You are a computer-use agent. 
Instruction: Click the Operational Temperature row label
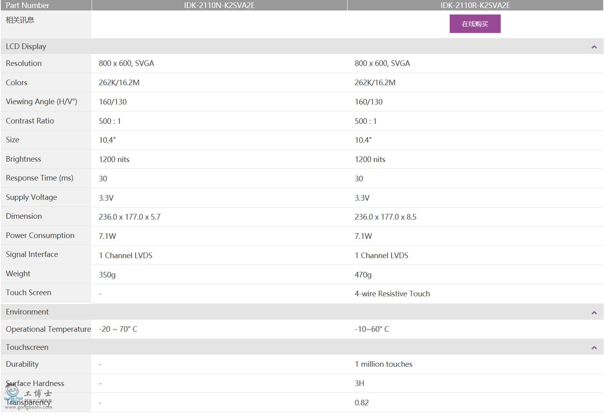pyautogui.click(x=48, y=329)
